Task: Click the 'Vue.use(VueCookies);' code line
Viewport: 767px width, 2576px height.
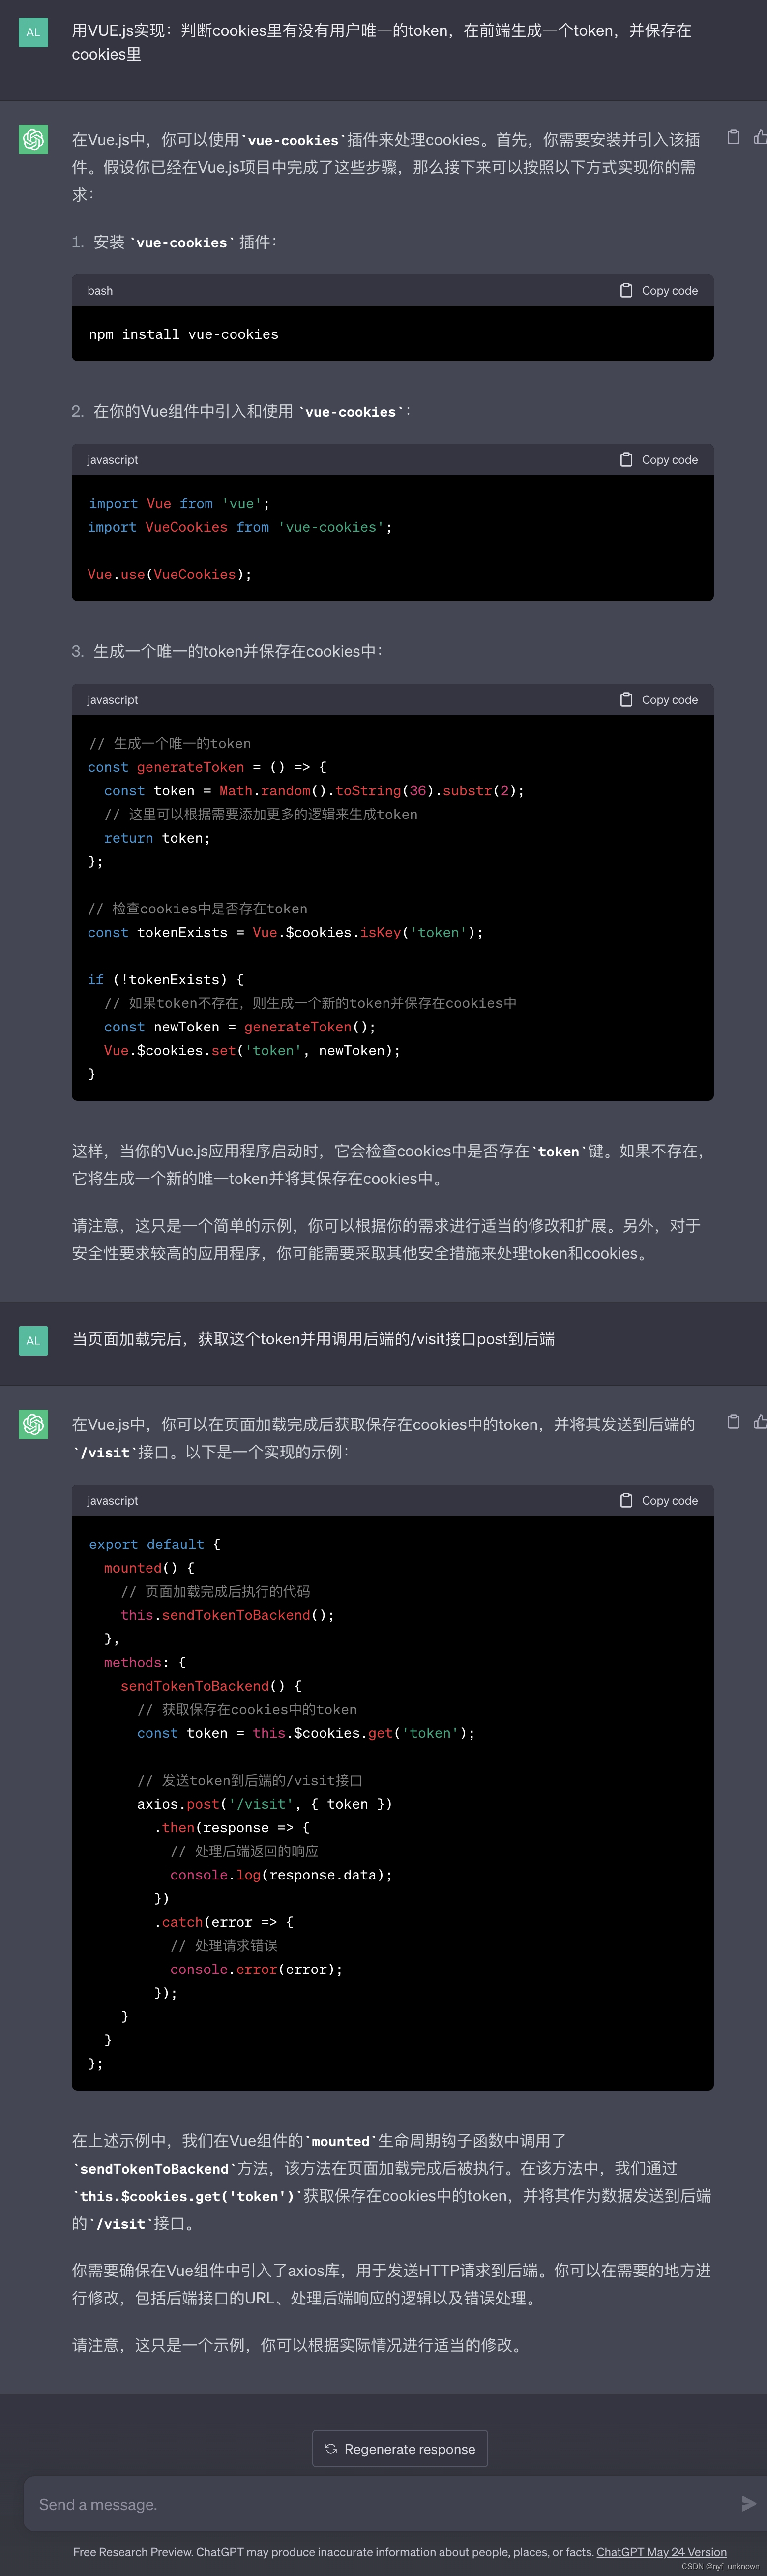Action: coord(170,574)
